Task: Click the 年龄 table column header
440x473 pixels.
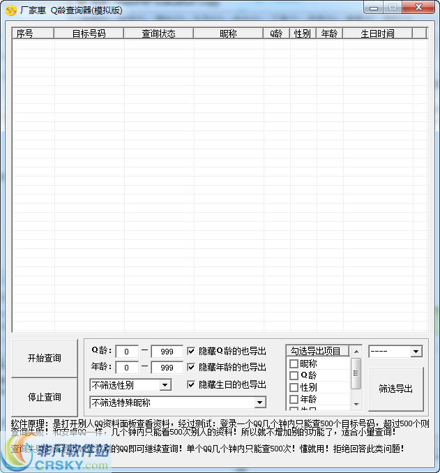Action: click(x=329, y=33)
